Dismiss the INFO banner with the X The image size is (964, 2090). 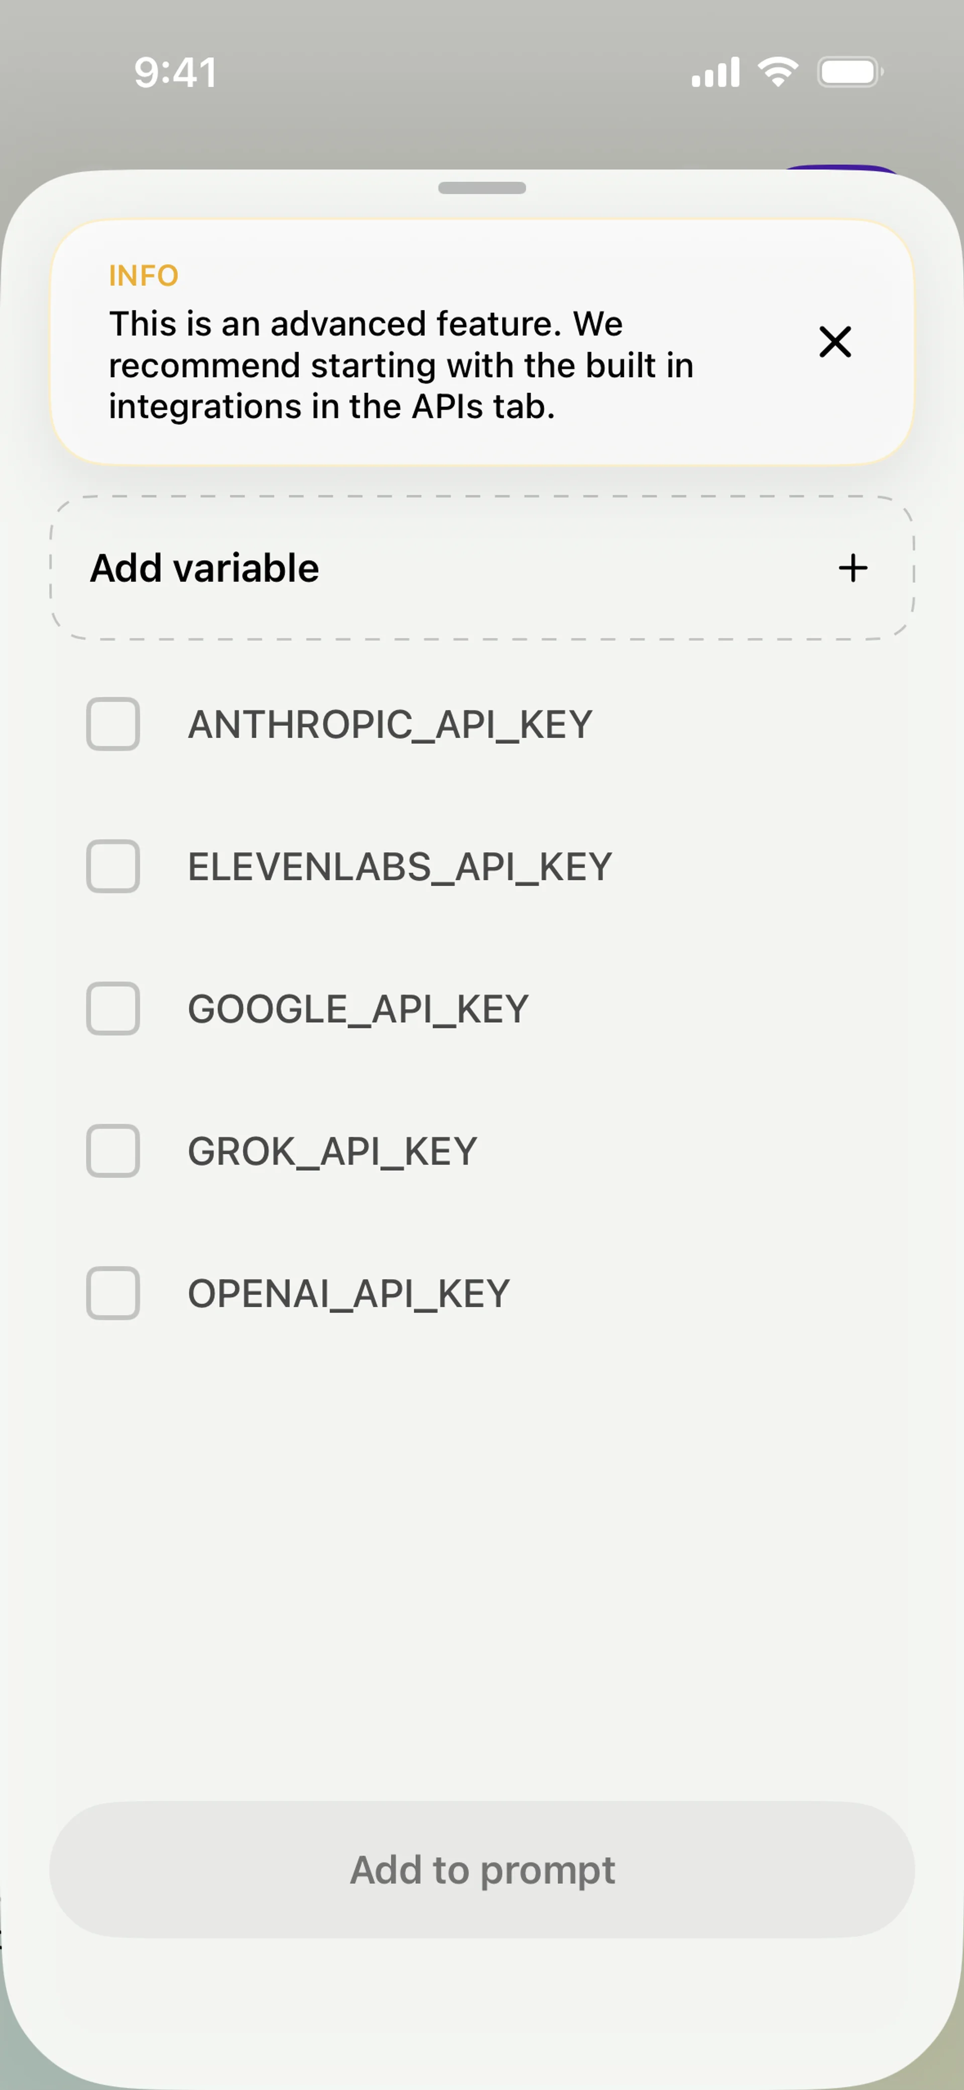pos(835,341)
